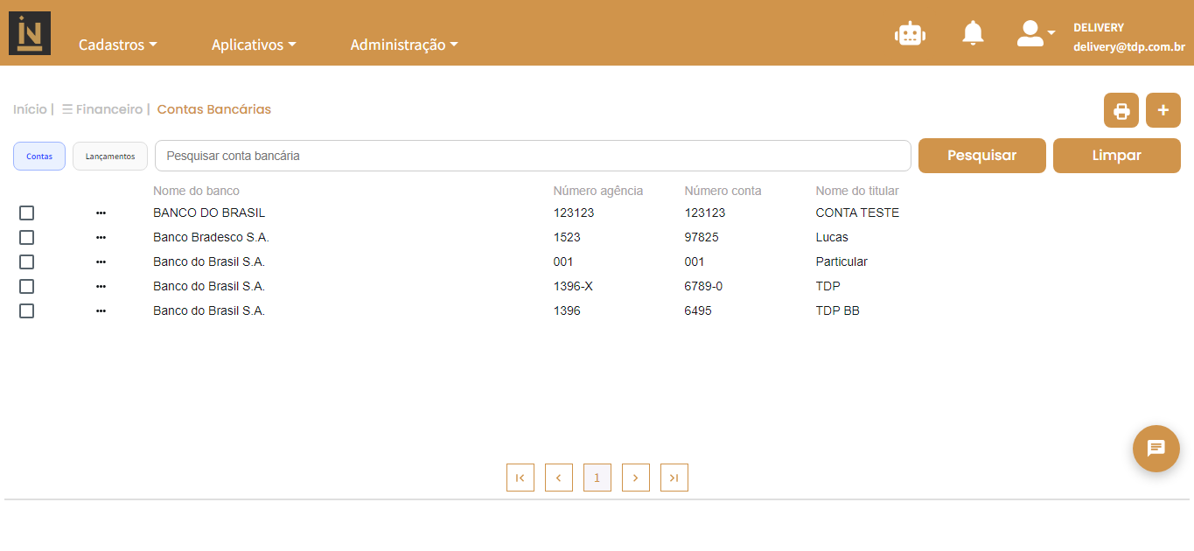Go to the first page of results
The width and height of the screenshot is (1194, 551).
520,478
